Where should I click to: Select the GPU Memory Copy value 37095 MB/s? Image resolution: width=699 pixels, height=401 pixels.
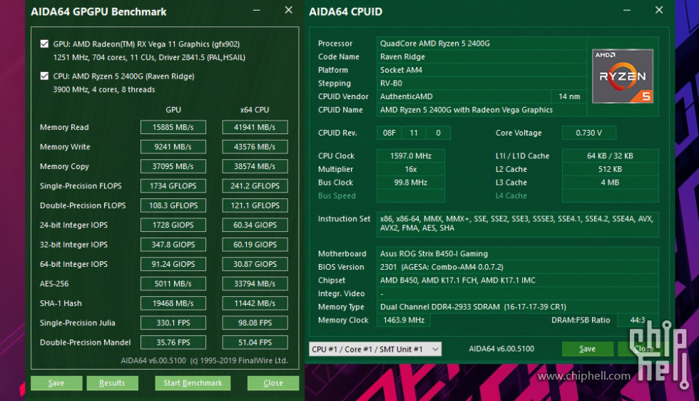[x=173, y=166]
